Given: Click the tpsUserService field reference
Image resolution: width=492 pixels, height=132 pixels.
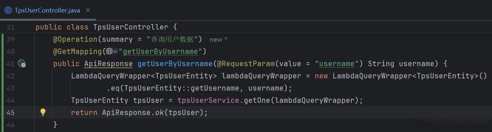Looking at the screenshot, I should pyautogui.click(x=208, y=100).
